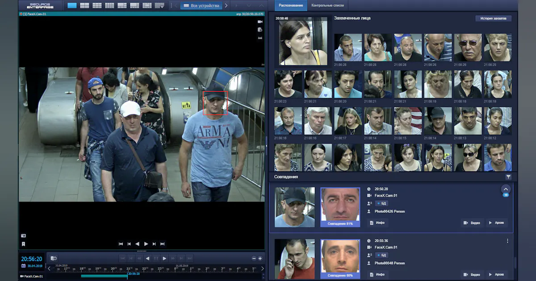Screen dimensions: 536x281
Task: Play reverse in bottom archive panel
Action: tap(147, 258)
